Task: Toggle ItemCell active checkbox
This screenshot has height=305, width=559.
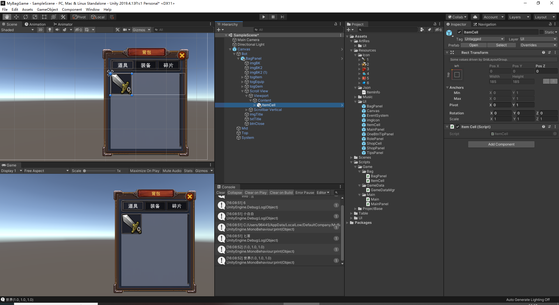Action: 459,32
